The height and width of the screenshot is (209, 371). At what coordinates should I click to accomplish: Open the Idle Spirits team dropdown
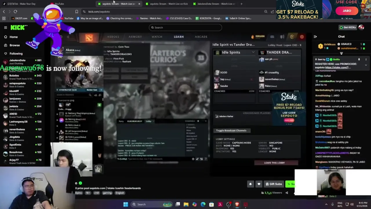(x=253, y=52)
